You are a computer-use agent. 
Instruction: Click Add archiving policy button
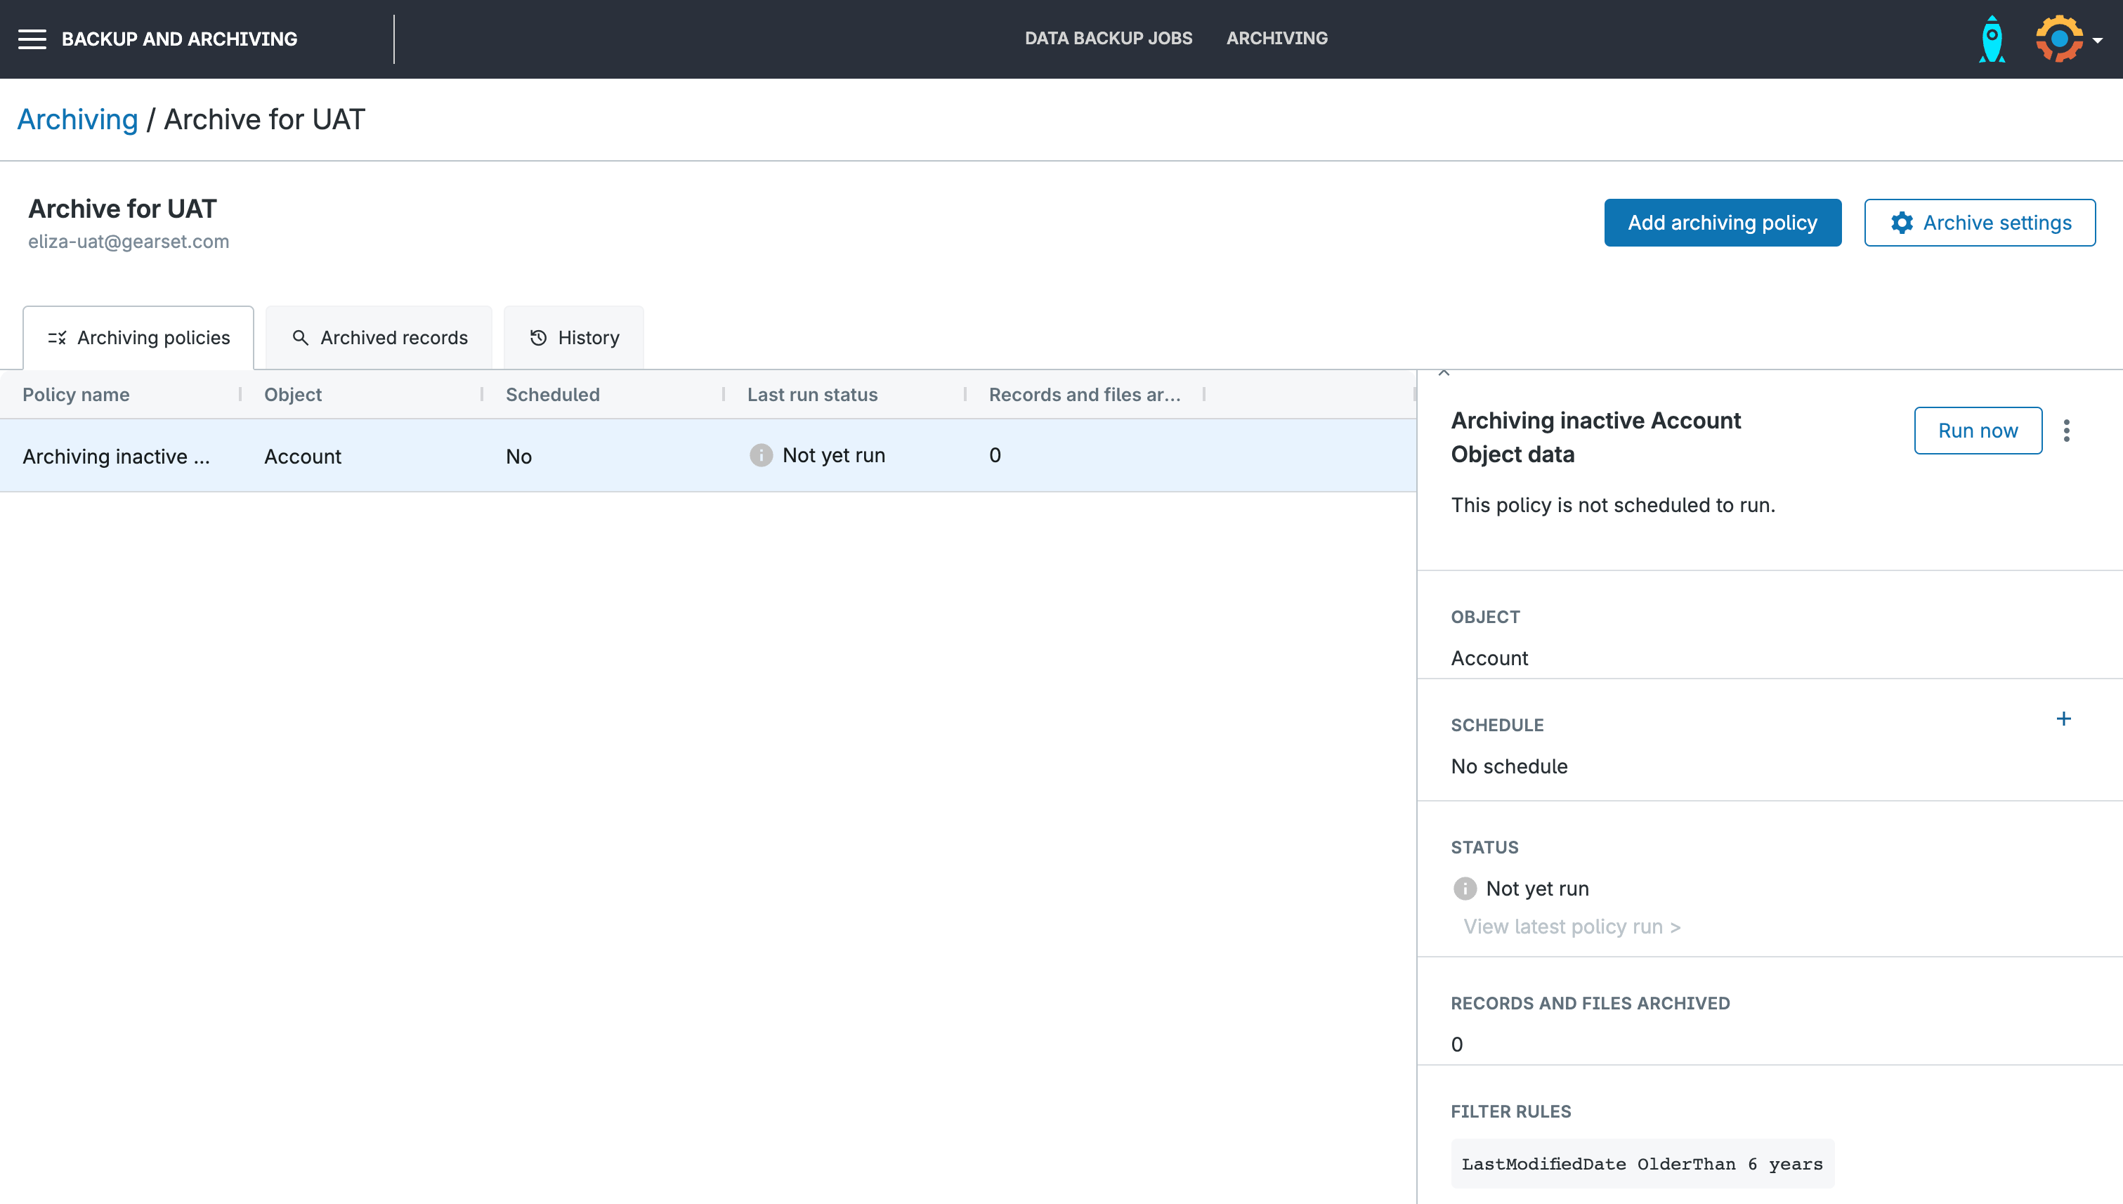tap(1722, 223)
